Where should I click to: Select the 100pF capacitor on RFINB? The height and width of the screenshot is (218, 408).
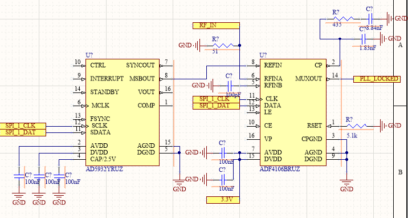230,86
